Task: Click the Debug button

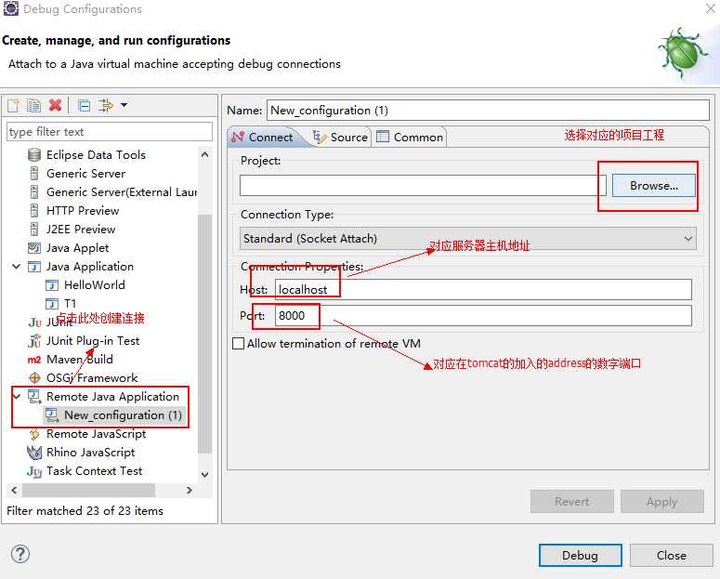Action: pos(580,555)
